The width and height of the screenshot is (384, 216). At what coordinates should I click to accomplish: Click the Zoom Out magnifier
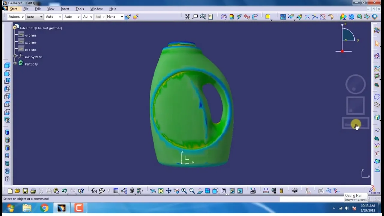click(x=192, y=191)
